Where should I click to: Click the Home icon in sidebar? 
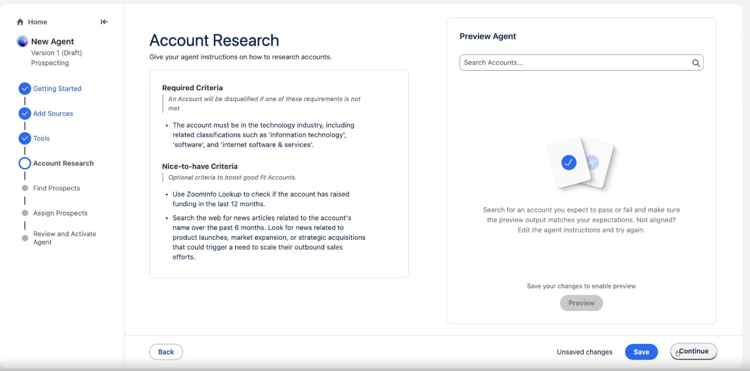coord(20,22)
